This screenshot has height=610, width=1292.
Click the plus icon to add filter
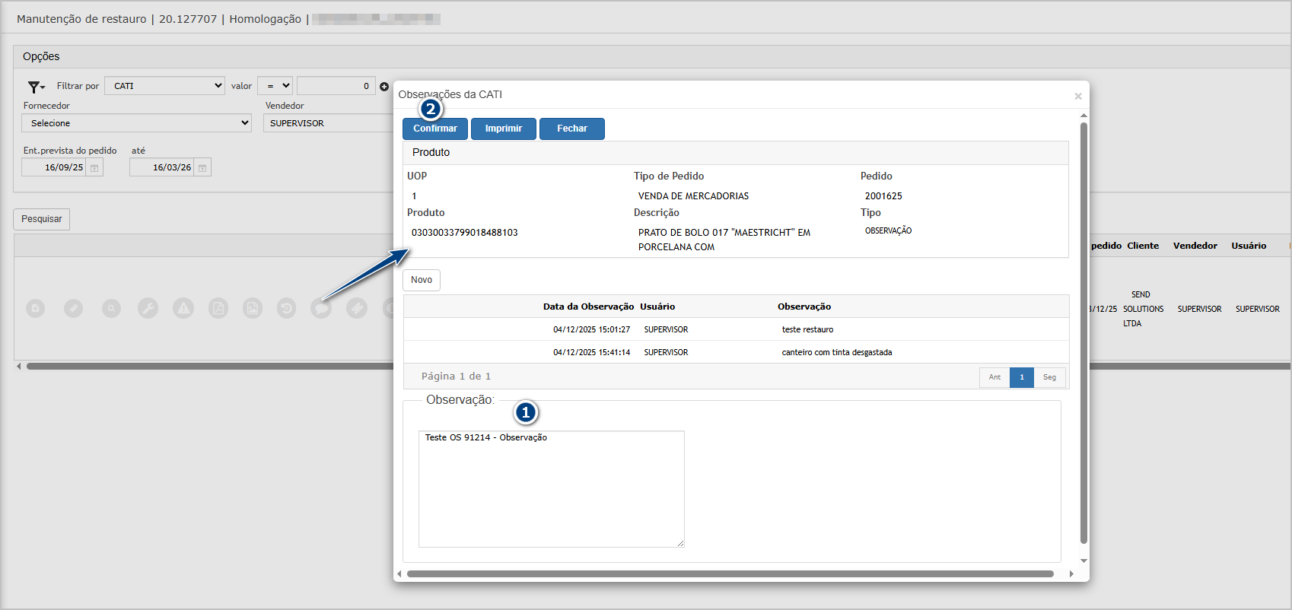pos(384,87)
